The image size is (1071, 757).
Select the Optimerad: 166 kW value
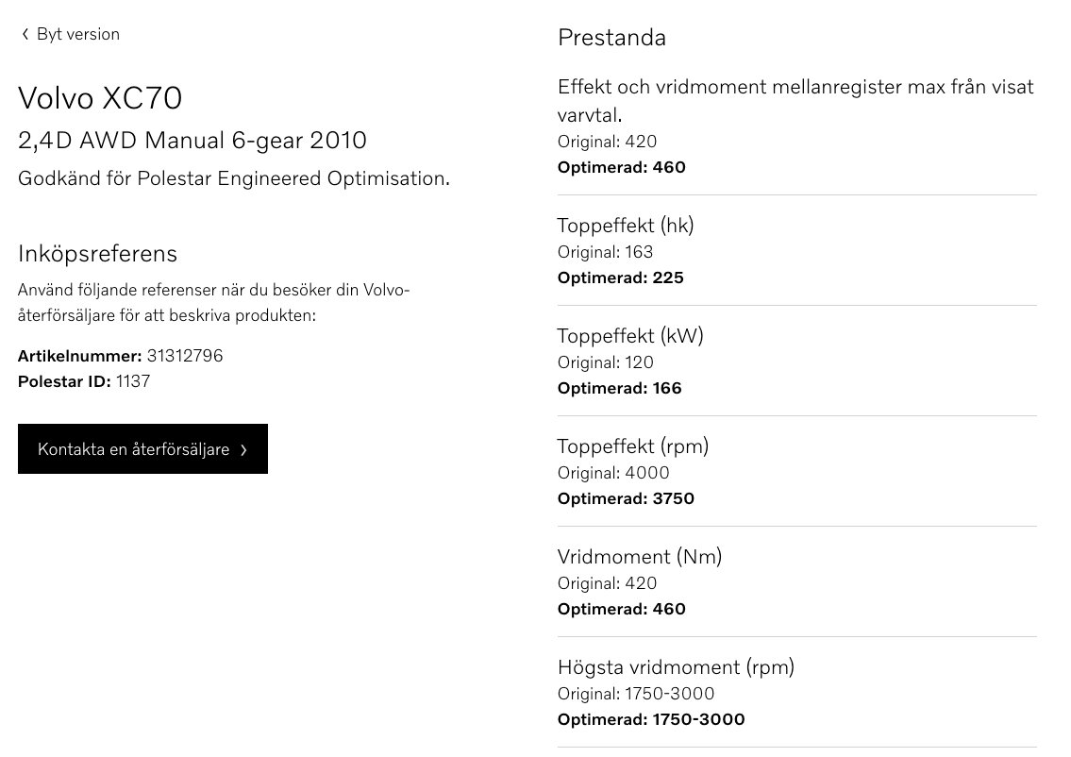point(619,388)
